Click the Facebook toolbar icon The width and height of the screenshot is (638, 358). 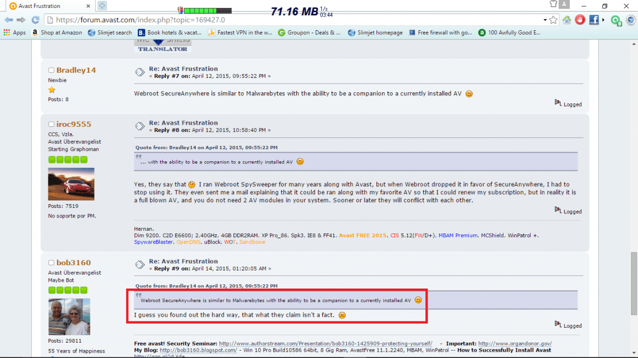pyautogui.click(x=593, y=20)
